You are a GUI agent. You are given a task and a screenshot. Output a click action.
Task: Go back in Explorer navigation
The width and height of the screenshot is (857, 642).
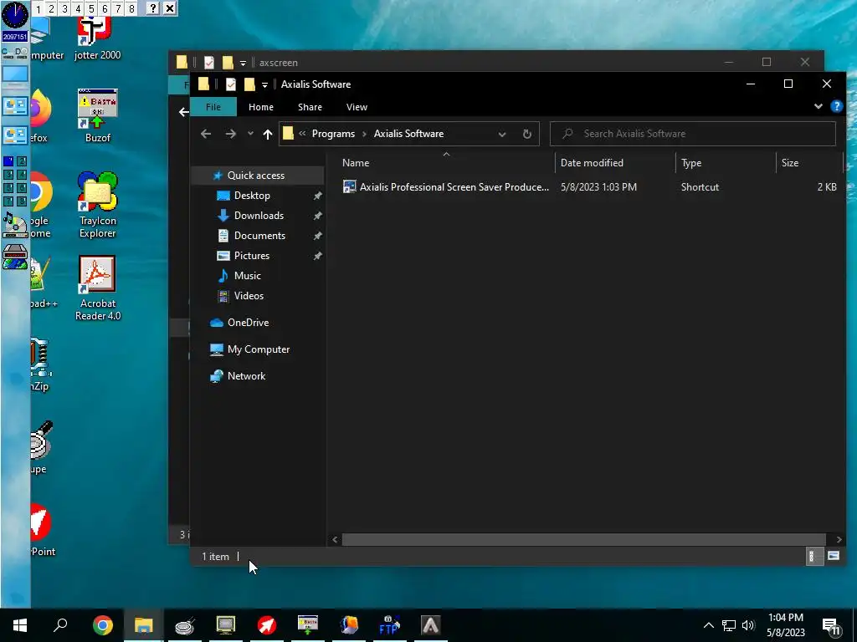coord(206,134)
